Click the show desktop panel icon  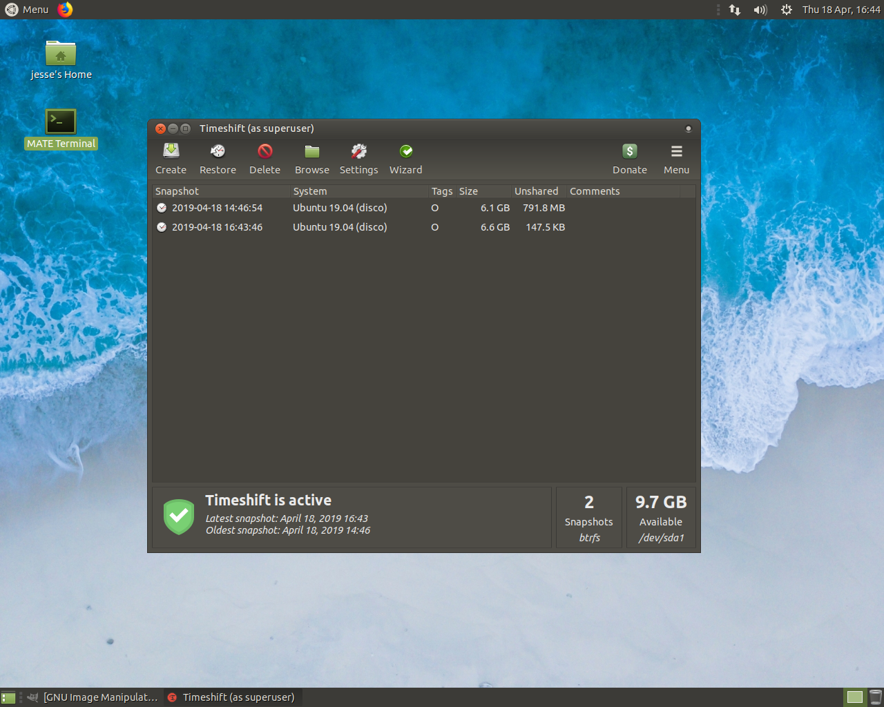(8, 697)
